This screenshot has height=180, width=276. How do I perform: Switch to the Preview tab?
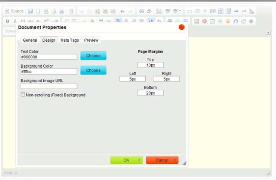(91, 40)
